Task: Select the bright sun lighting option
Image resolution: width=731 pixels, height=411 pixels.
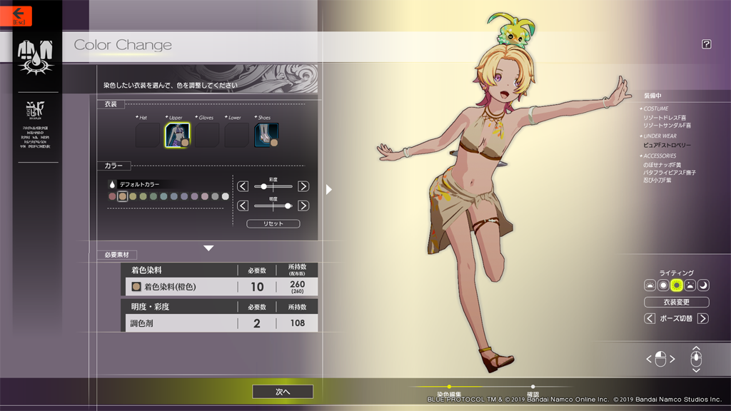Action: (676, 285)
